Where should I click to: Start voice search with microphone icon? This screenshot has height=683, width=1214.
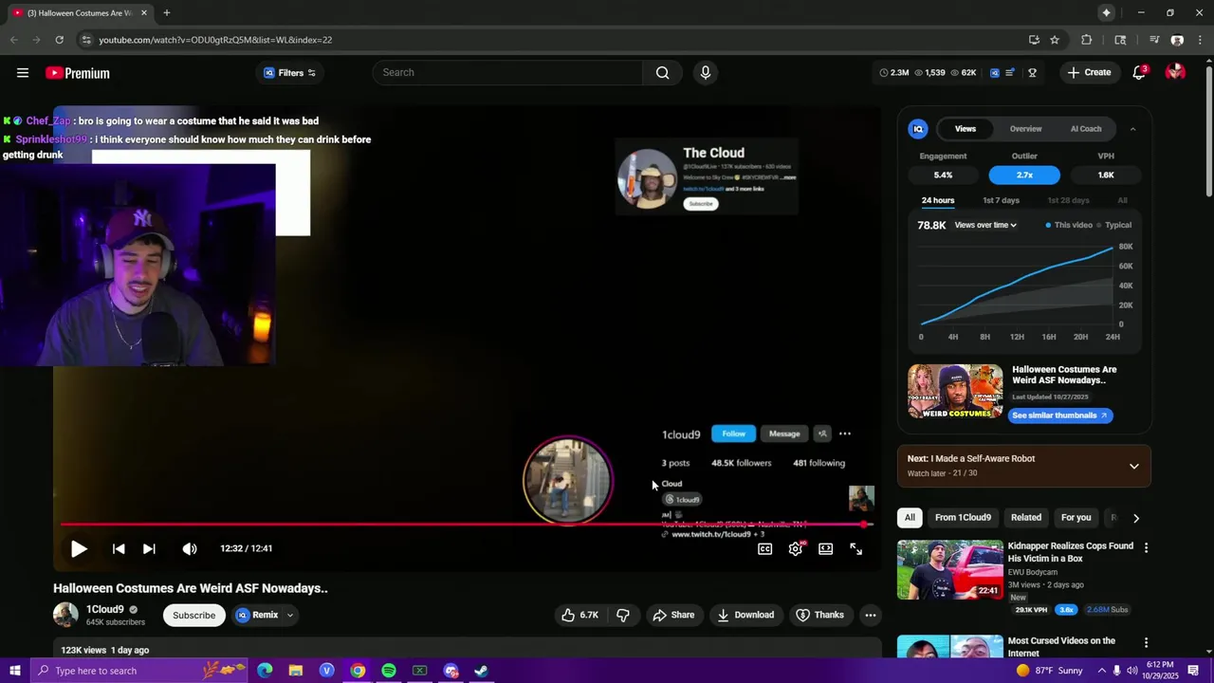[x=705, y=72]
